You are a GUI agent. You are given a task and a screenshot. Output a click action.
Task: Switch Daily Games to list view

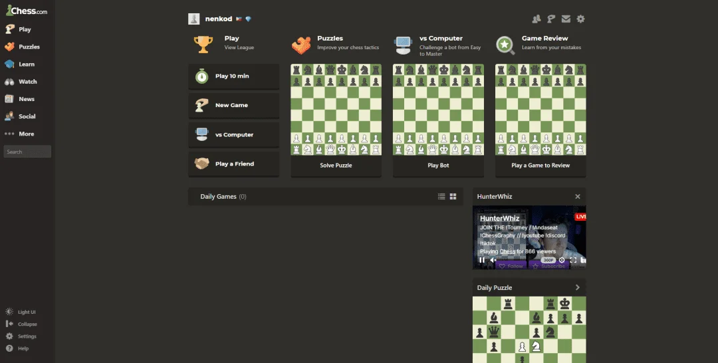pyautogui.click(x=441, y=196)
